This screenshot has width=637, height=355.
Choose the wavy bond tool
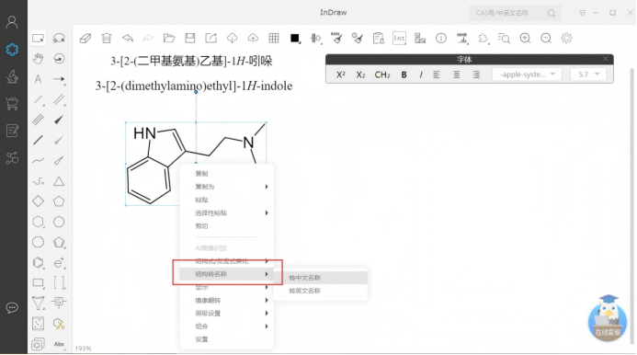(x=39, y=161)
